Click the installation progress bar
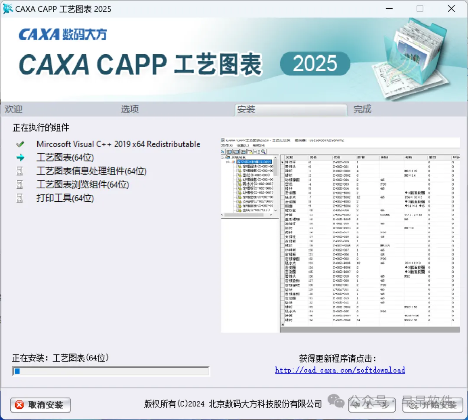The image size is (468, 420). tap(111, 371)
